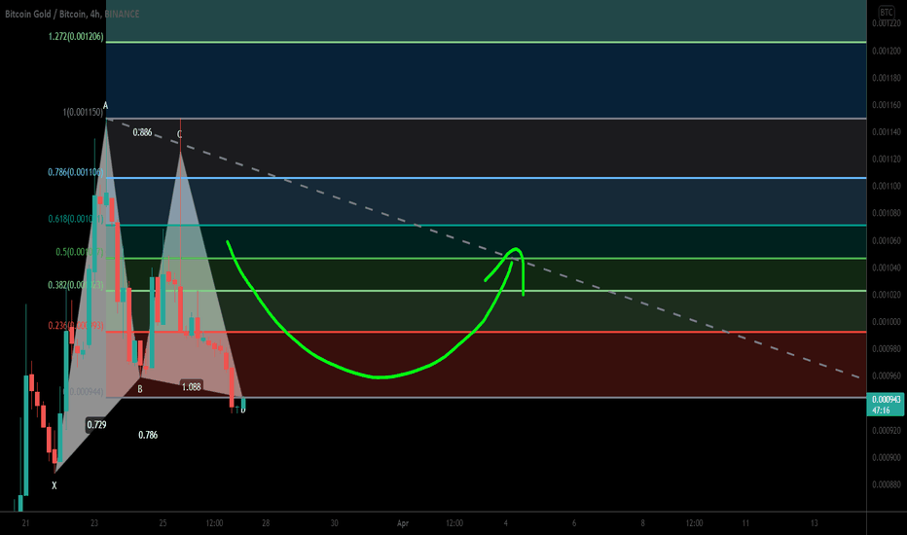Click the 30 date label on time axis
This screenshot has width=907, height=535.
click(x=335, y=523)
